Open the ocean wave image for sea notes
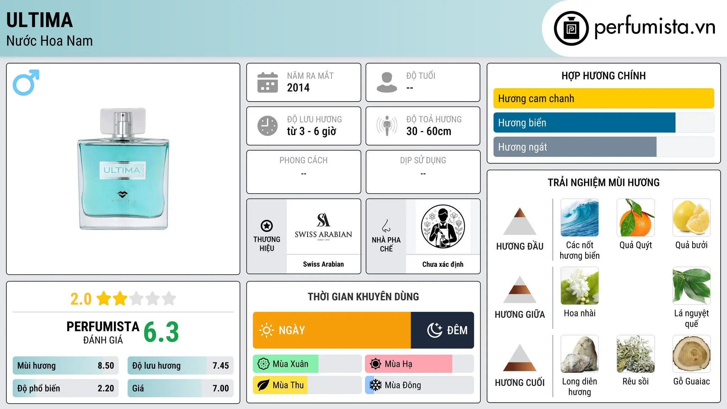Image resolution: width=727 pixels, height=409 pixels. point(580,218)
